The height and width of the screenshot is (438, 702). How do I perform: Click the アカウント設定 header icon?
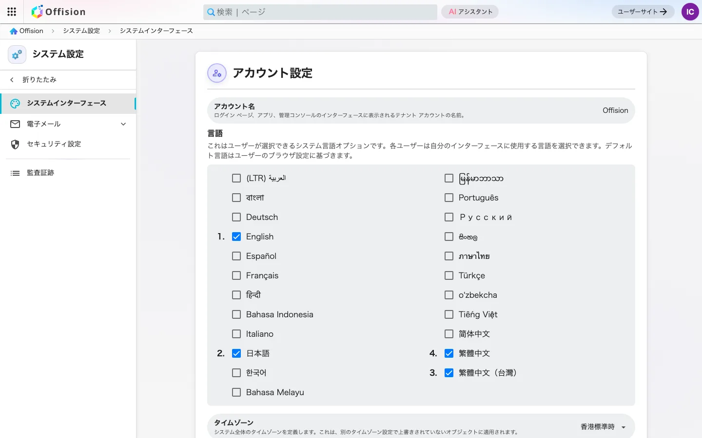pos(217,73)
